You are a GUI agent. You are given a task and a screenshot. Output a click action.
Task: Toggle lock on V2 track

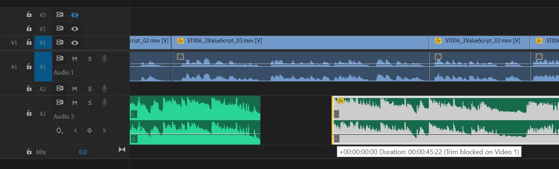(29, 28)
